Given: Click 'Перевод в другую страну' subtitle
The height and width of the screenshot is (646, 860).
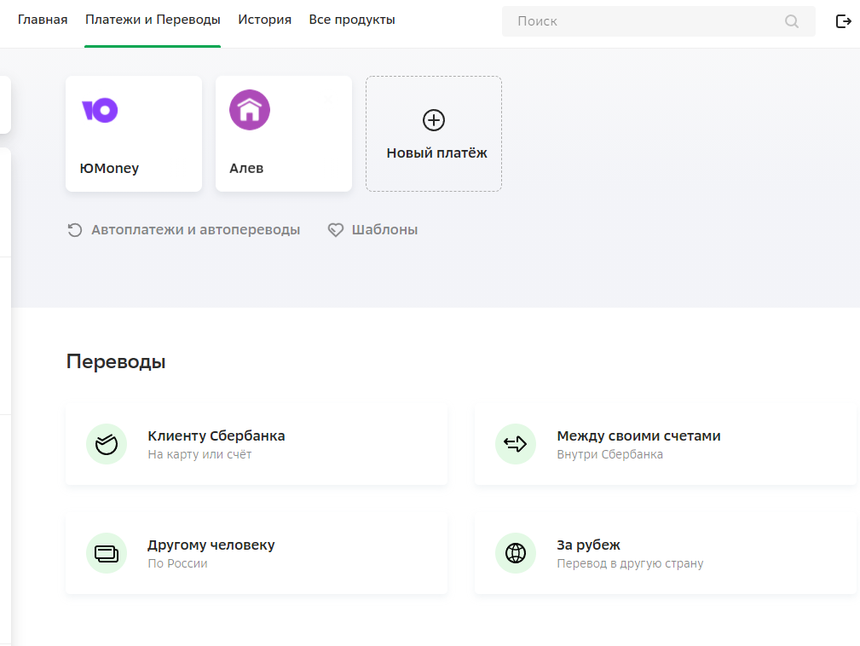Looking at the screenshot, I should 630,563.
